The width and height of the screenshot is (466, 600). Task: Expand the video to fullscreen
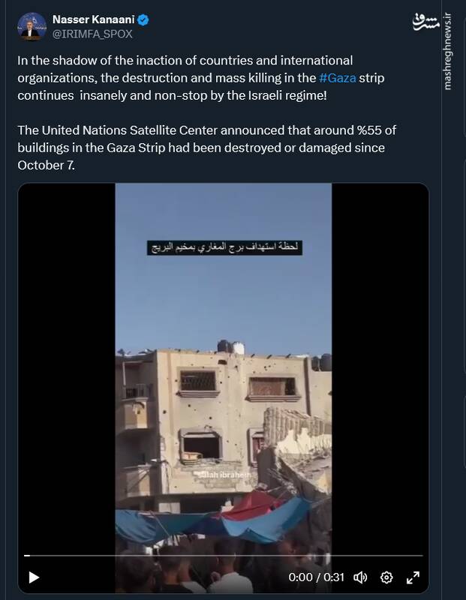[413, 577]
